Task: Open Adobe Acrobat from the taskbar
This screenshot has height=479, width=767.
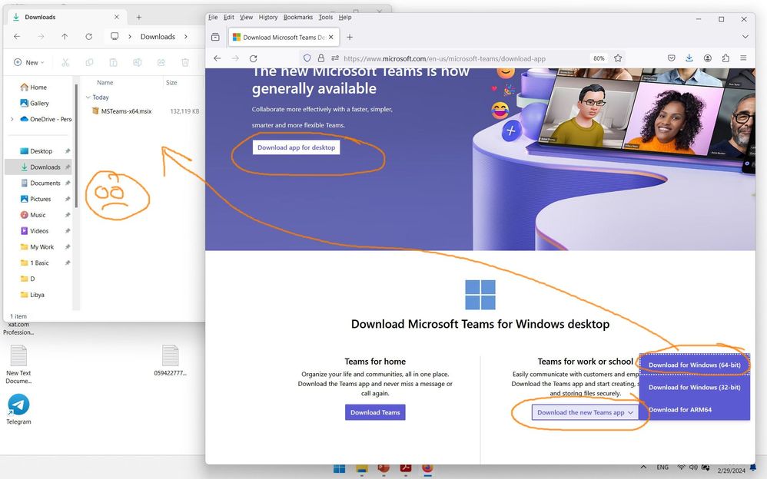Action: coord(406,469)
